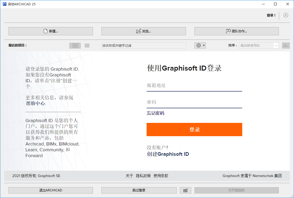This screenshot has width=294, height=198.
Task: Click the 登录! text at top right
Action: point(271,15)
